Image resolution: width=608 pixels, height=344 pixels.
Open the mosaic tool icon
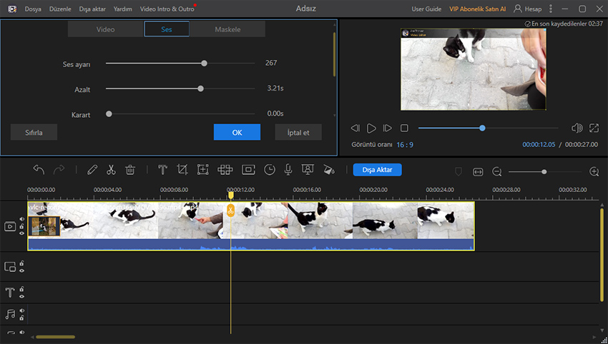225,170
